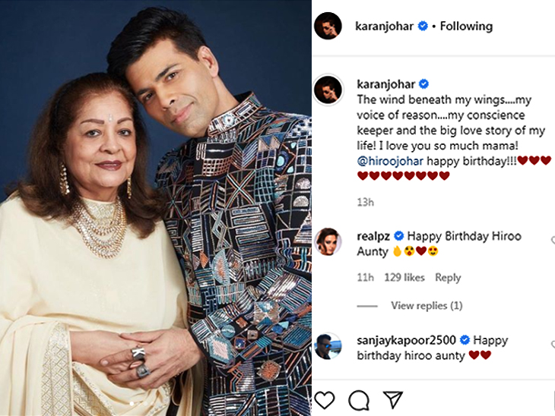This screenshot has width=555, height=416.
Task: Open karanjohar username in the post header
Action: [x=385, y=26]
